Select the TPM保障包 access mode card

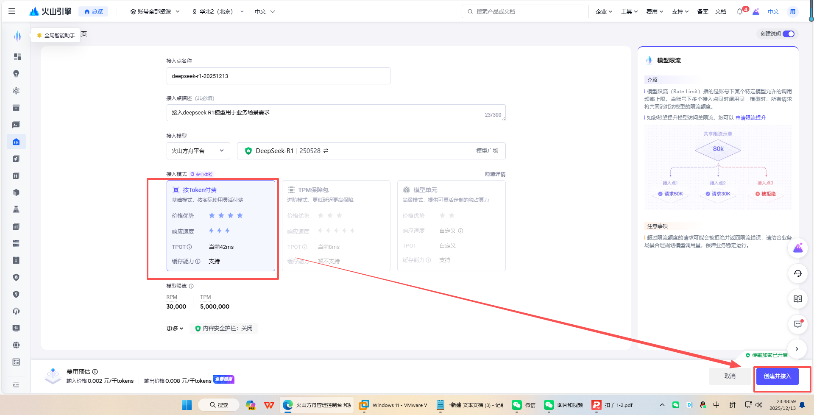(336, 226)
